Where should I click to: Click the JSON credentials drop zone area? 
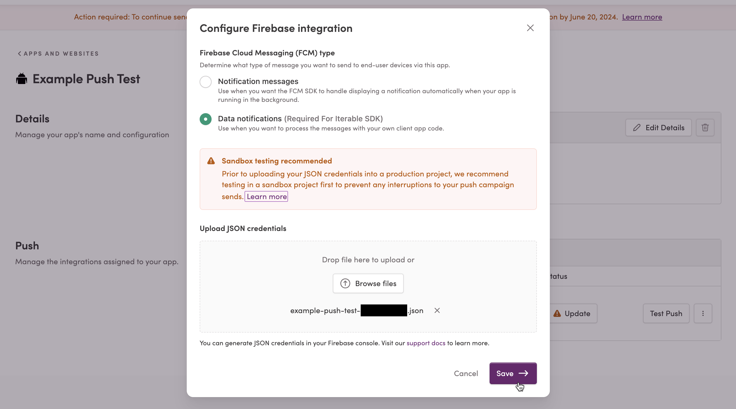pyautogui.click(x=368, y=287)
